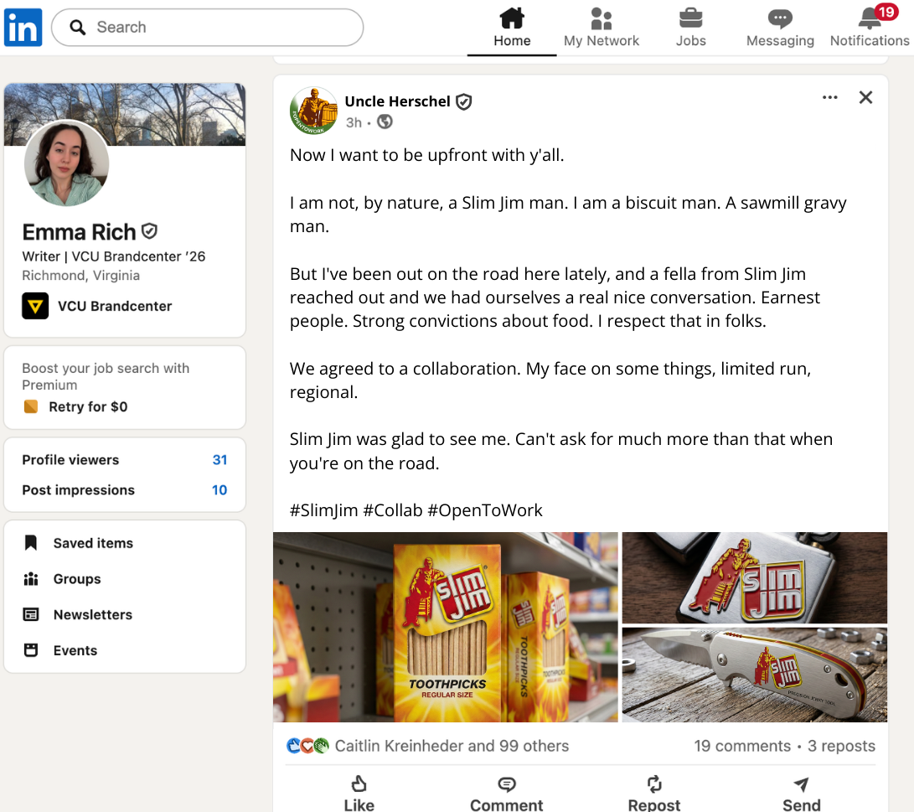Click the search magnifier icon
Viewport: 914px width, 812px height.
click(x=78, y=28)
